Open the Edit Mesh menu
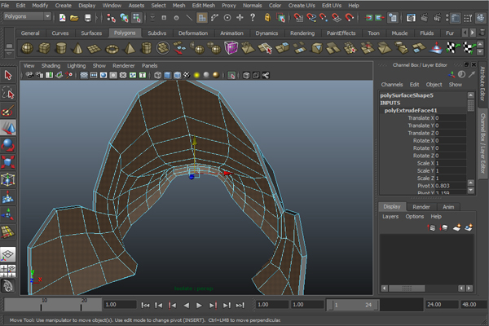The image size is (489, 326). (203, 6)
